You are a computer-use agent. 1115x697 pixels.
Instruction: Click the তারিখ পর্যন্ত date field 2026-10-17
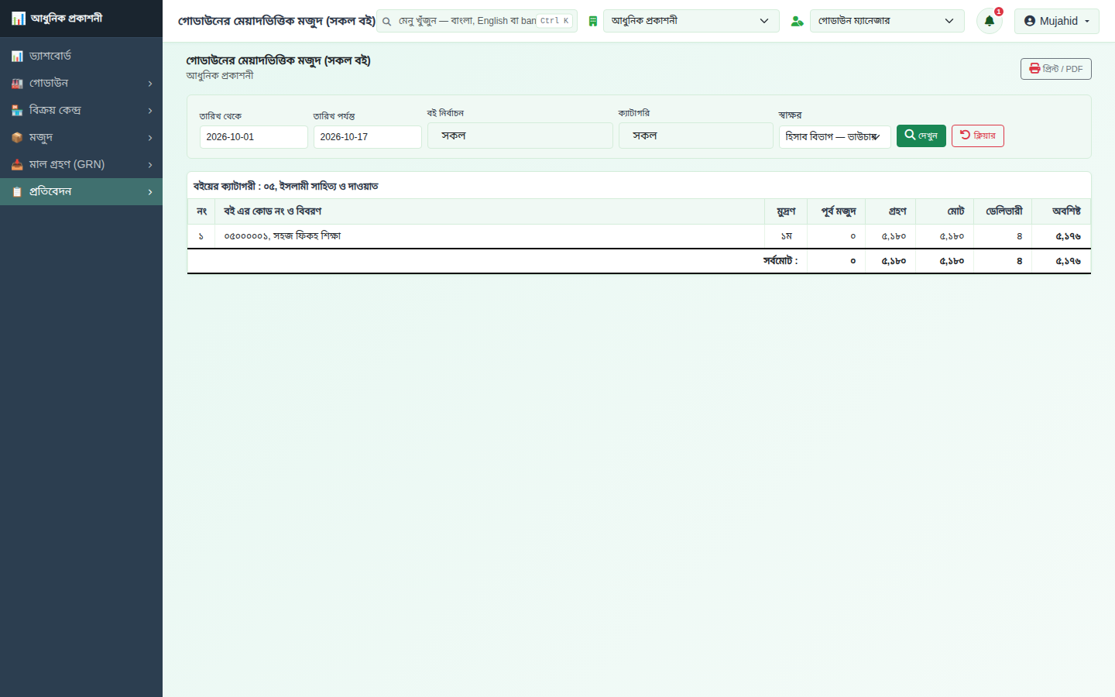tap(368, 137)
